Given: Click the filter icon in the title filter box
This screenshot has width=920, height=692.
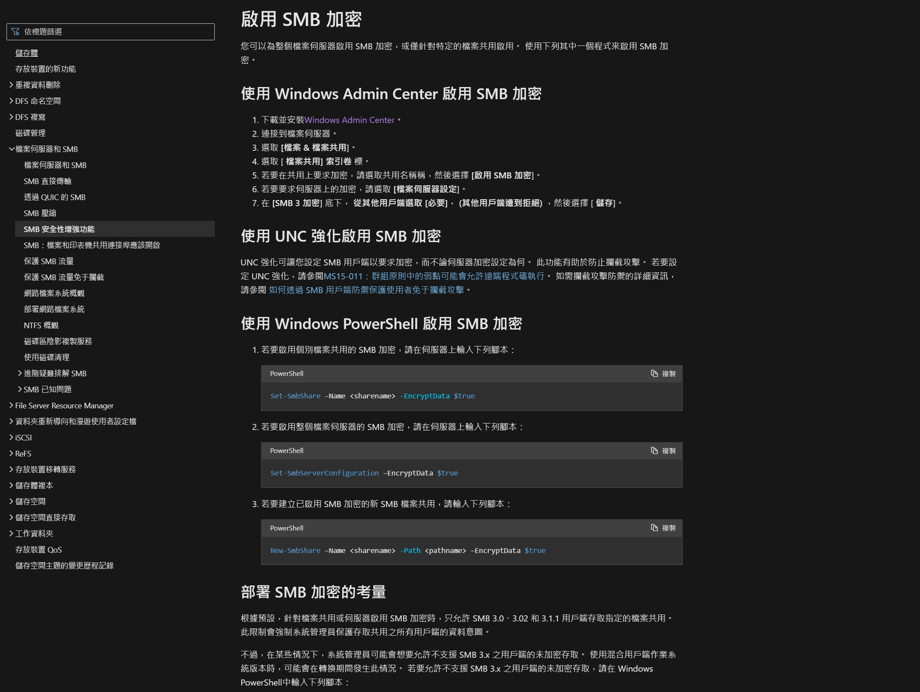Looking at the screenshot, I should pos(16,32).
